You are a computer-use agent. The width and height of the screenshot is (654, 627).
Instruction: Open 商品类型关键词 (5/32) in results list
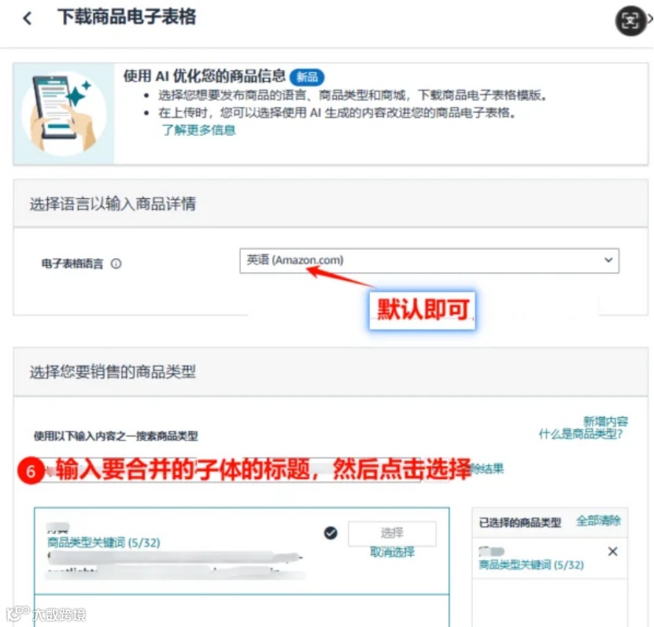(x=103, y=542)
